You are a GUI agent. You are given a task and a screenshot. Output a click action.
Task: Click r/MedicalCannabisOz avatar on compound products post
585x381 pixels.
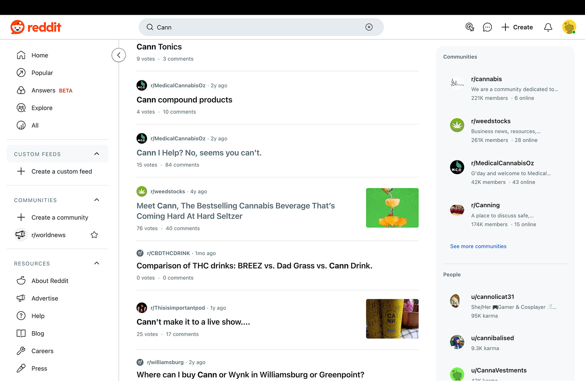click(142, 85)
